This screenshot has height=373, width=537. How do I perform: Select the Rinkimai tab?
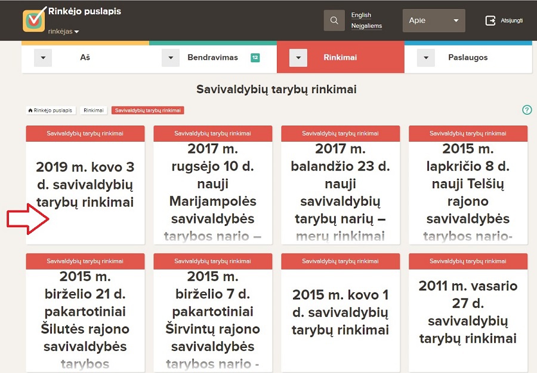(341, 57)
